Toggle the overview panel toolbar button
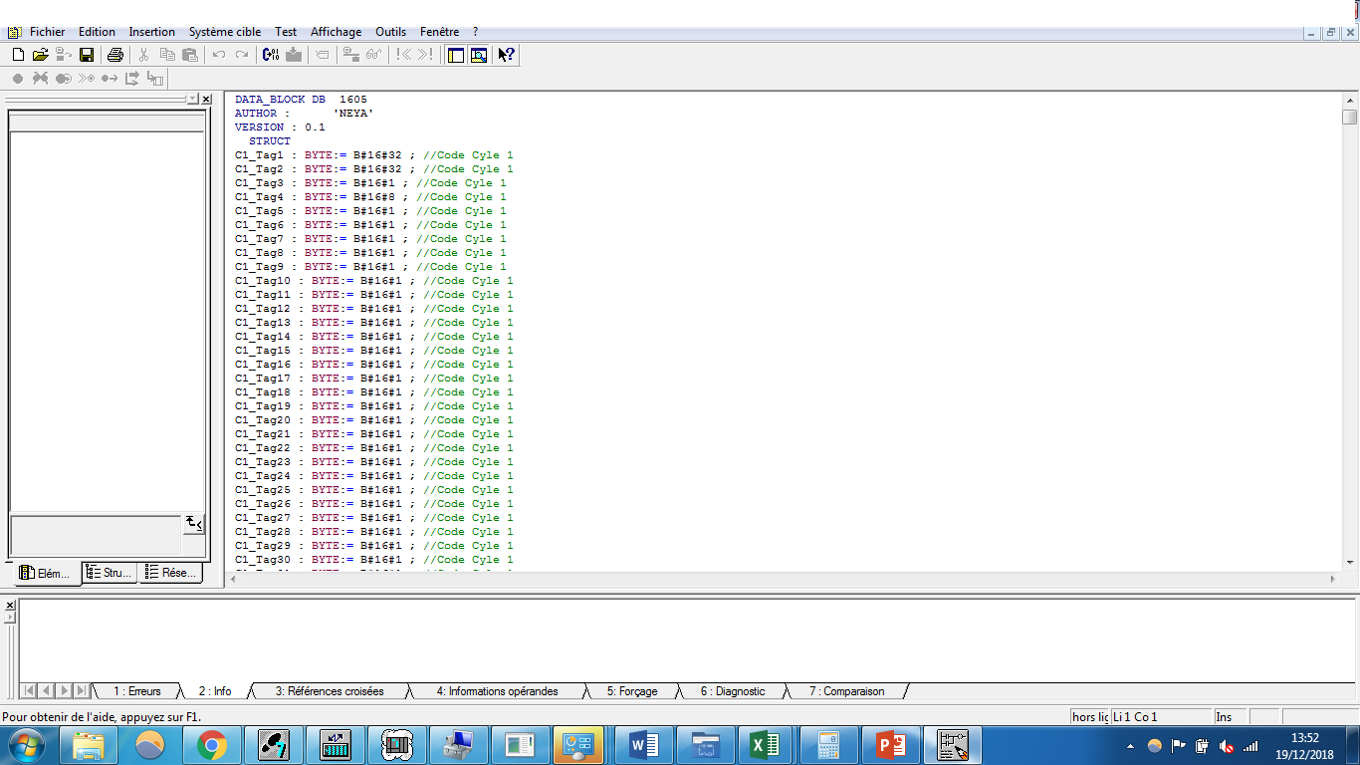Image resolution: width=1360 pixels, height=765 pixels. 456,55
